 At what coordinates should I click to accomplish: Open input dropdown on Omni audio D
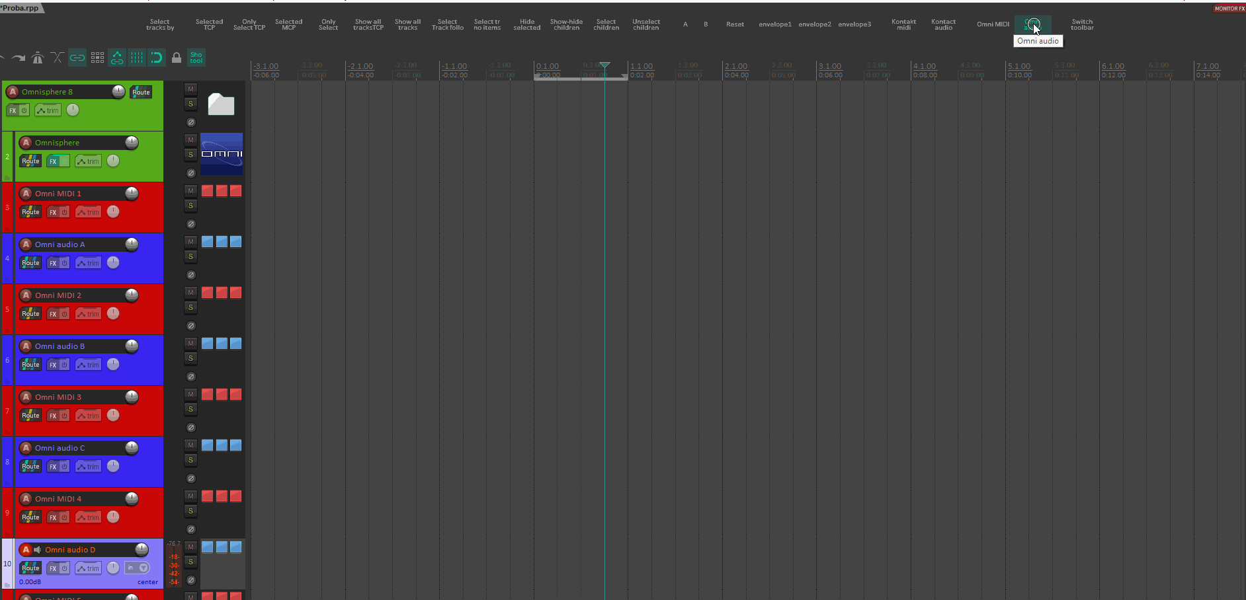tap(138, 568)
